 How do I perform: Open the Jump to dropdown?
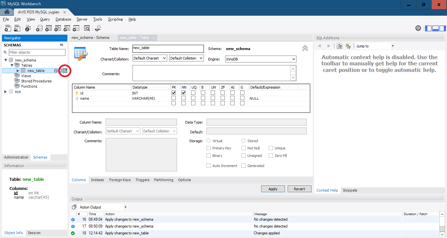(x=375, y=46)
